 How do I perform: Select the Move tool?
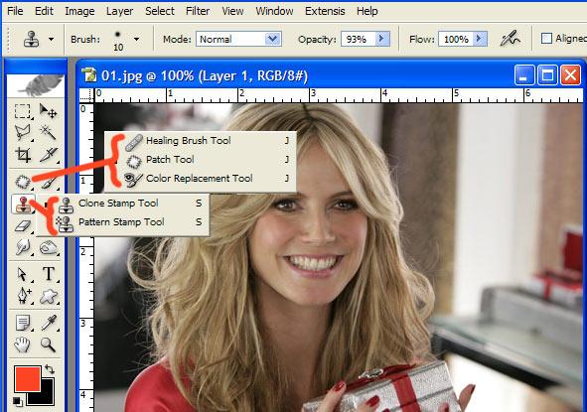pyautogui.click(x=49, y=111)
